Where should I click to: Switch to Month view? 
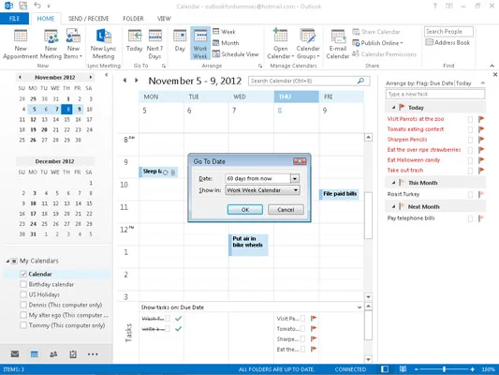coord(226,43)
